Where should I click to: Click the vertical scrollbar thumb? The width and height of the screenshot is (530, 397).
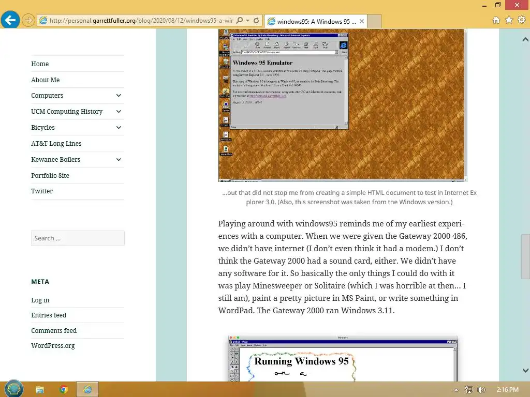point(525,256)
